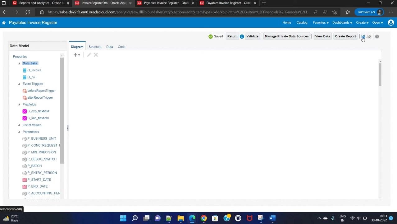Open the Create dropdown menu

coord(362,23)
